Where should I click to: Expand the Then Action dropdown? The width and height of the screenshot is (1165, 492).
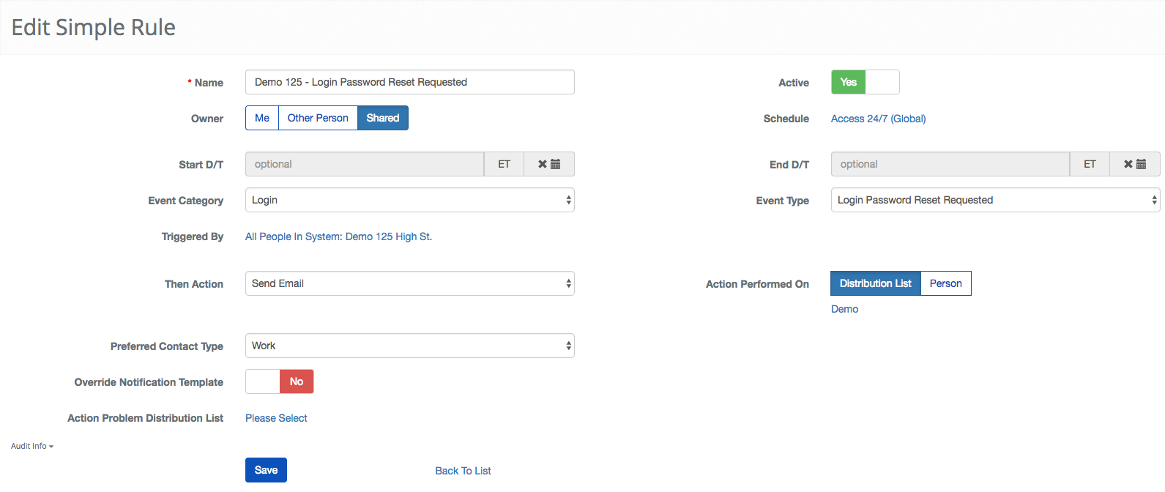point(409,283)
